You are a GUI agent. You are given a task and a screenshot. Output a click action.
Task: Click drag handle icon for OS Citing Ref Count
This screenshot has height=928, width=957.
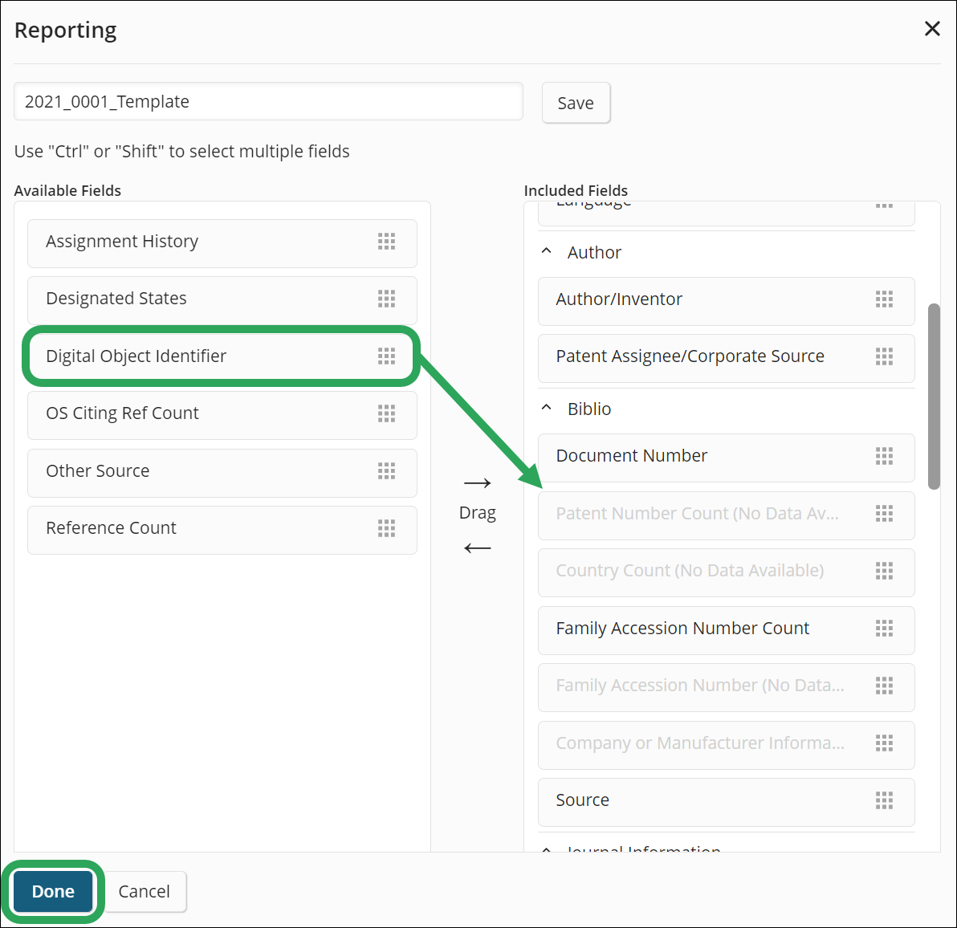(386, 413)
